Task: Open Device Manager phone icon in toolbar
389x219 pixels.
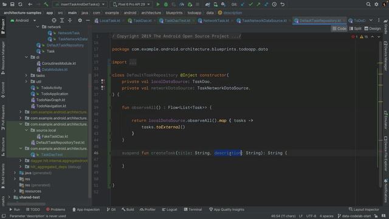Action: [215, 4]
